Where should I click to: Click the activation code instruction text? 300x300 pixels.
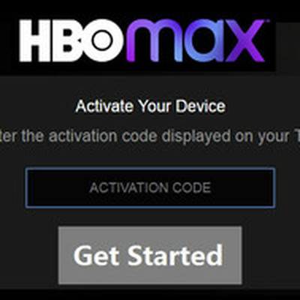point(150,136)
